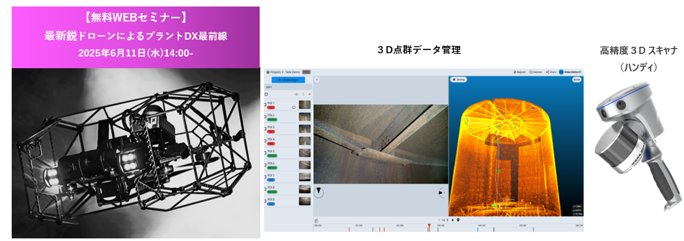Click the red High badge under POI 1

(x=271, y=108)
